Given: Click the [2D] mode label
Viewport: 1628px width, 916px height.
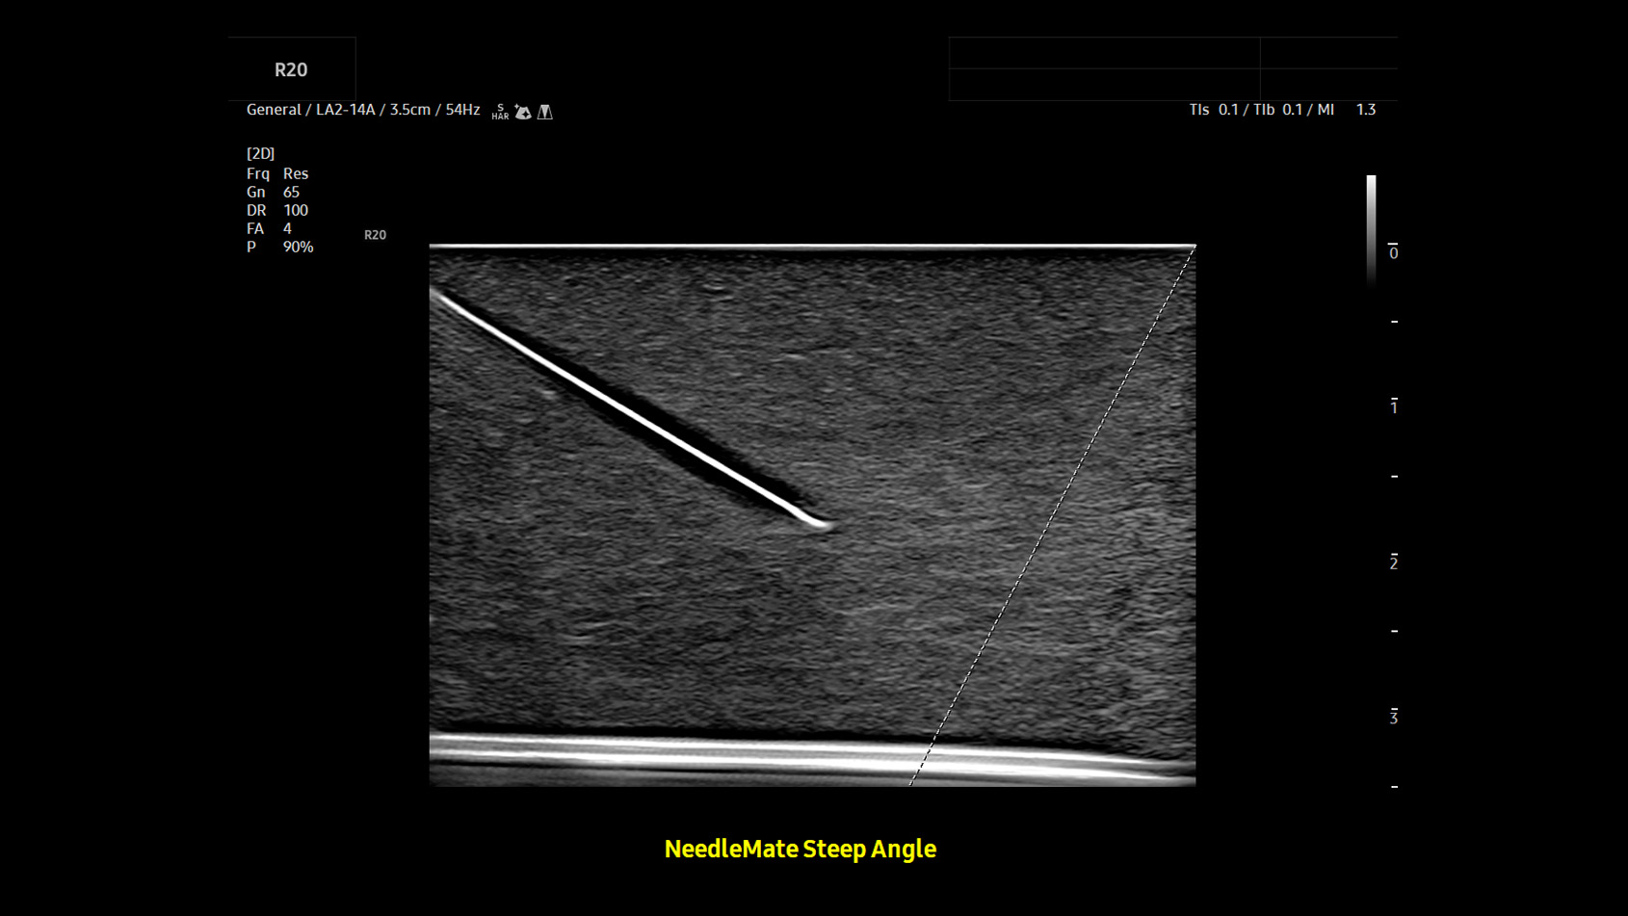Looking at the screenshot, I should [x=260, y=153].
